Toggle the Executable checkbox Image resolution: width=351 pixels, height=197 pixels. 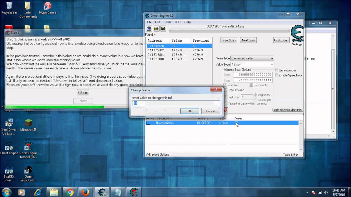point(251,85)
